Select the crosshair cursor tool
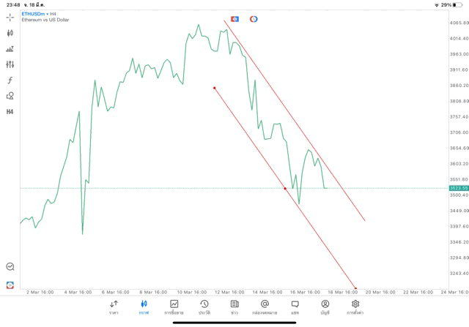Image resolution: width=469 pixels, height=327 pixels. click(10, 17)
